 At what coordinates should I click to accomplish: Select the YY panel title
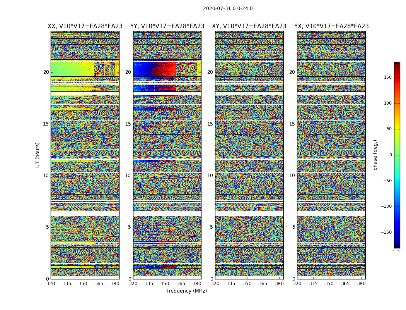click(167, 26)
